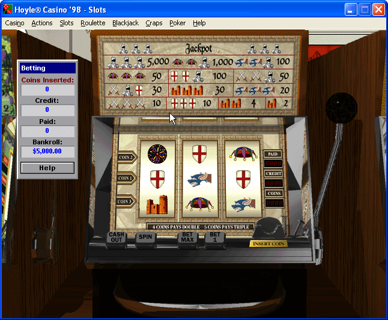Click the COIN 1 payline indicator
The image size is (388, 320).
pyautogui.click(x=126, y=179)
